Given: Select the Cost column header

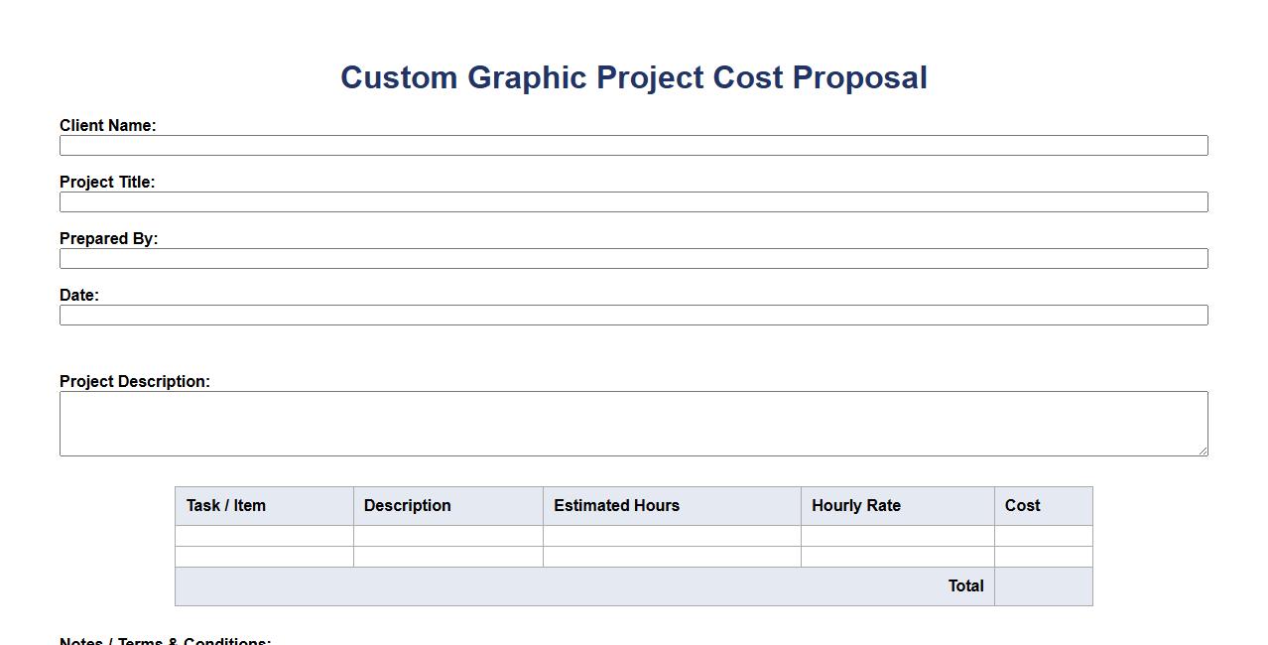Looking at the screenshot, I should [x=1022, y=506].
